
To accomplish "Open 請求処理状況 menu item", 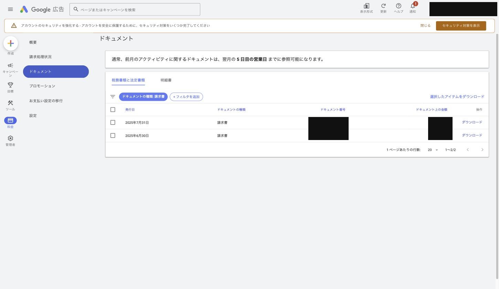I will coord(40,57).
